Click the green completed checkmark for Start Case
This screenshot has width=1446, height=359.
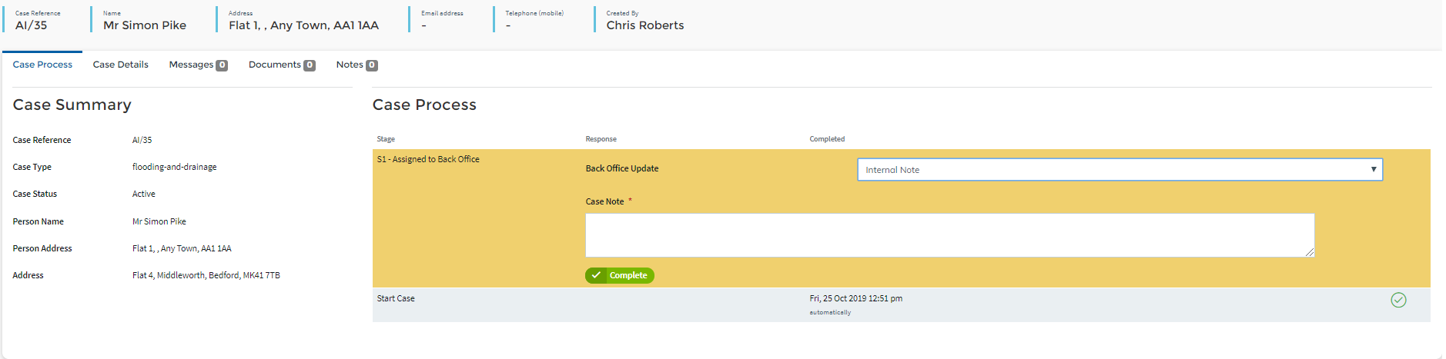(x=1398, y=300)
